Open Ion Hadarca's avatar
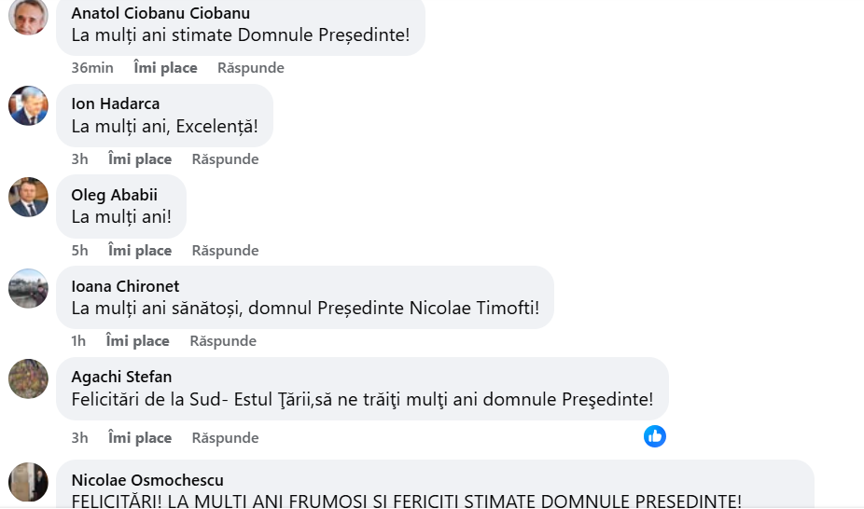This screenshot has height=509, width=864. pyautogui.click(x=28, y=105)
